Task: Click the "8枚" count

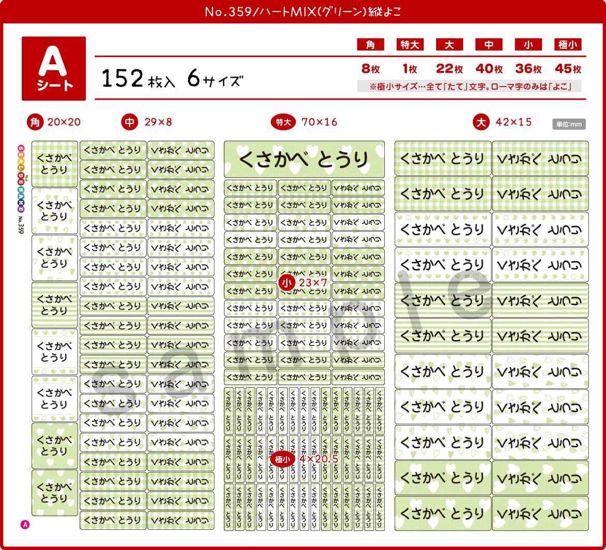Action: (x=371, y=69)
